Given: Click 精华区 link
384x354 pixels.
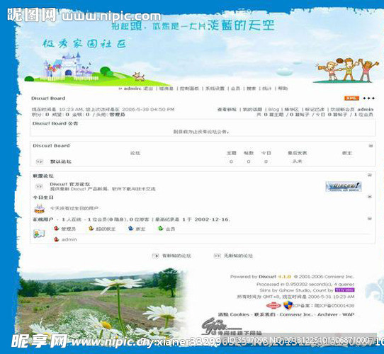Looking at the screenshot, I should (x=291, y=110).
